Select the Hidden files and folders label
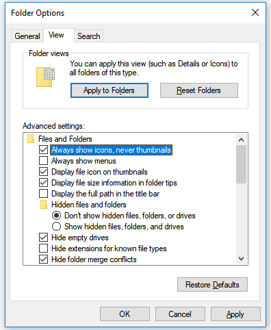This screenshot has width=271, height=330. click(x=89, y=205)
